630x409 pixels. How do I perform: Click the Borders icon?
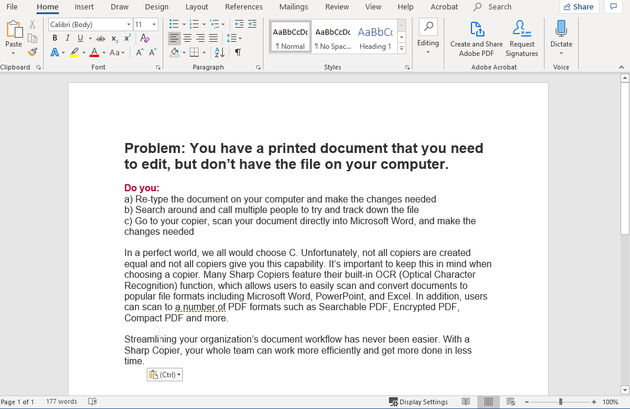(x=194, y=52)
